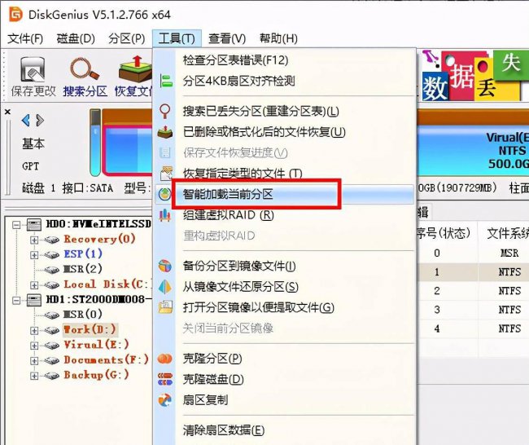The height and width of the screenshot is (445, 529).
Task: Select Virual(E:) in the disk tree
Action: (x=97, y=345)
